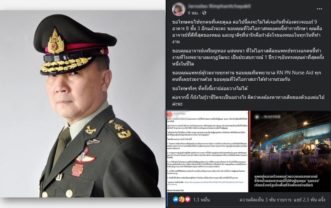Click the blue Like reaction icon
This screenshot has height=208, width=331.
point(176,199)
